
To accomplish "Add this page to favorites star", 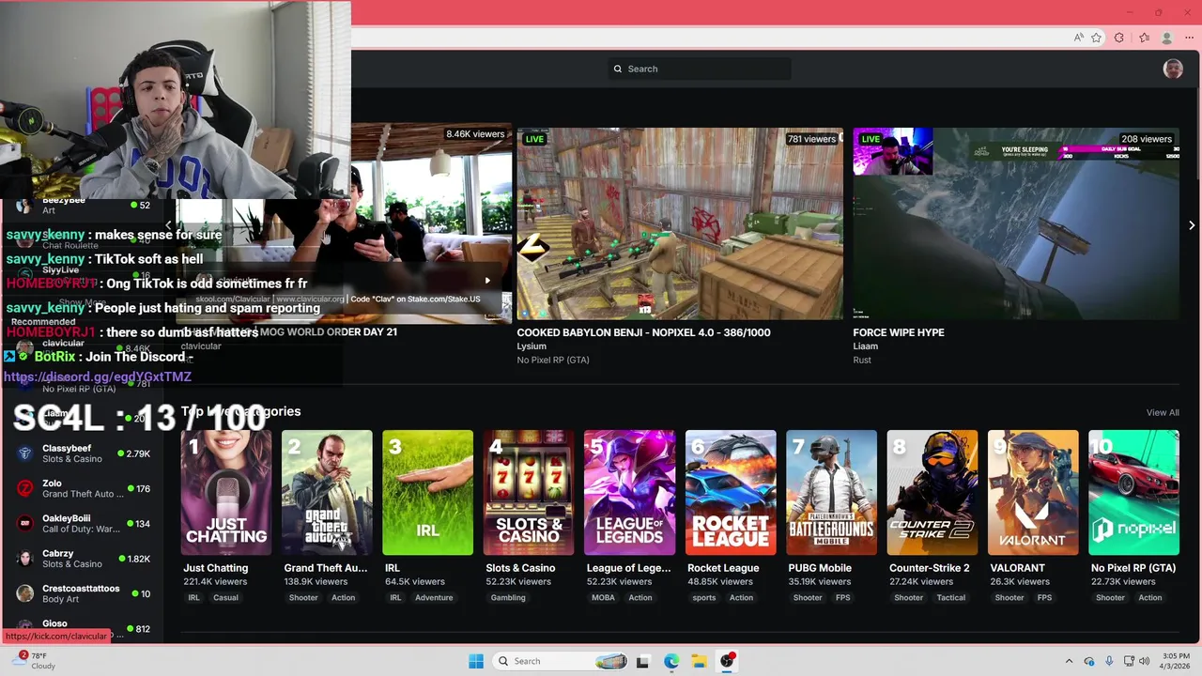I will point(1096,38).
